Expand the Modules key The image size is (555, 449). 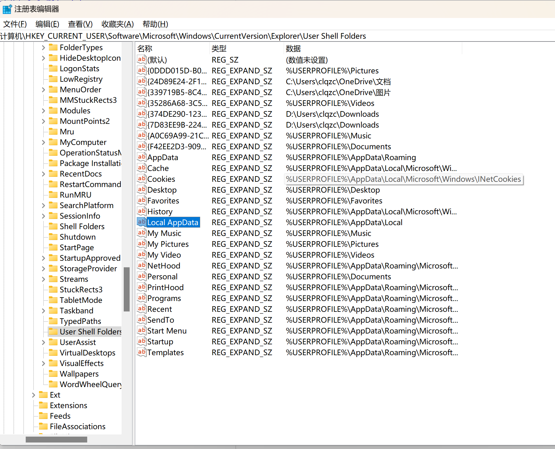tap(43, 111)
